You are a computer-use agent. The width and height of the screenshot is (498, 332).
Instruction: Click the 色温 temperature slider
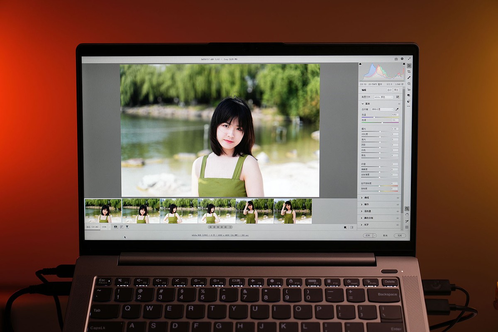[x=380, y=117]
